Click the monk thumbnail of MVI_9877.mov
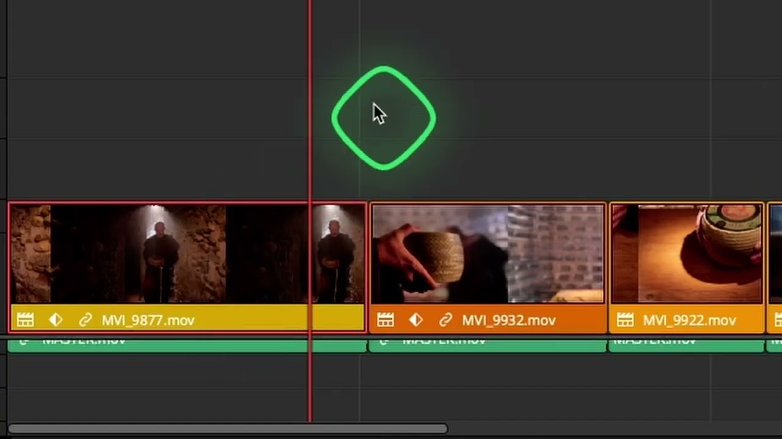Image resolution: width=782 pixels, height=439 pixels. (x=187, y=254)
